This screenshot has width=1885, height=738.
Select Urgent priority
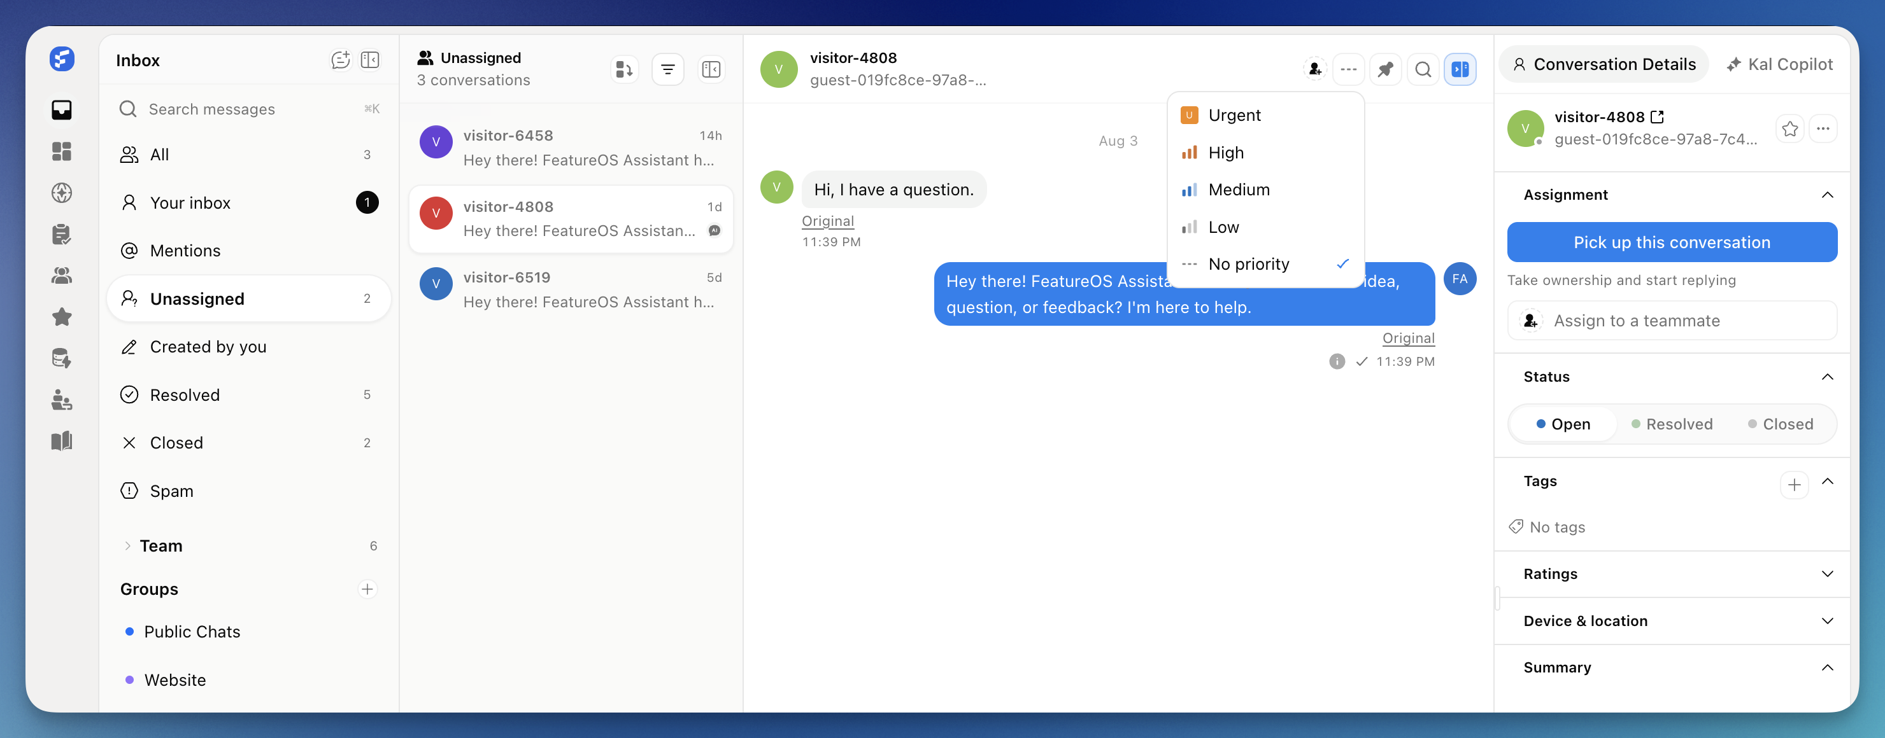pos(1266,115)
